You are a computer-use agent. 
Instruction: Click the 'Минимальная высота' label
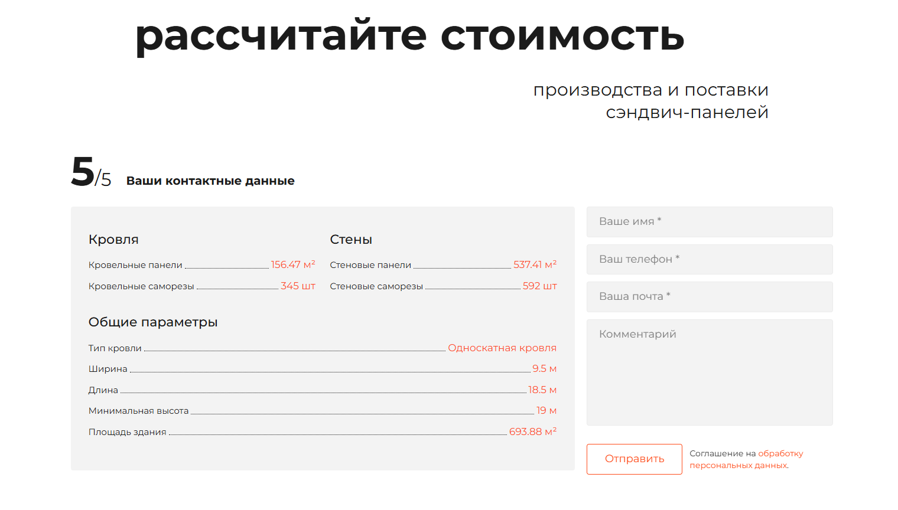click(139, 411)
